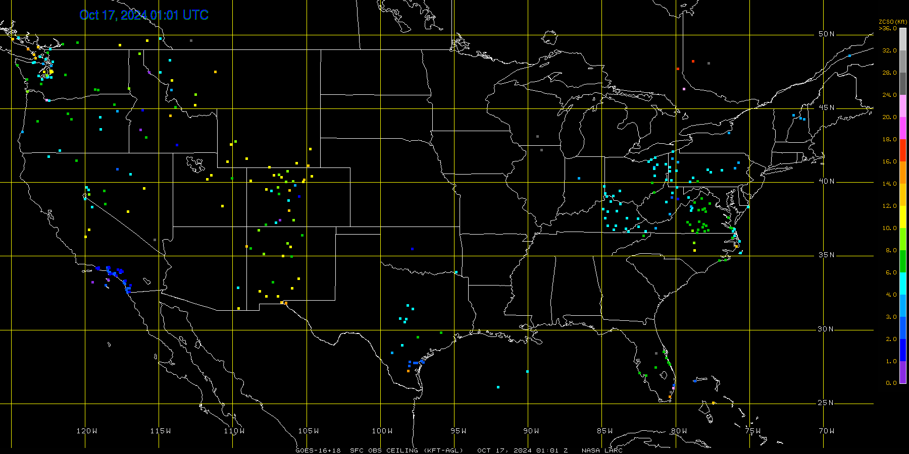Click the 85W longitude label
Image resolution: width=909 pixels, height=454 pixels.
coord(605,431)
